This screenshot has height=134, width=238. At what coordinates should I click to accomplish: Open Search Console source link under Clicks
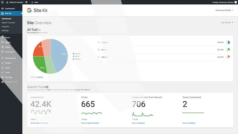pyautogui.click(x=93, y=123)
